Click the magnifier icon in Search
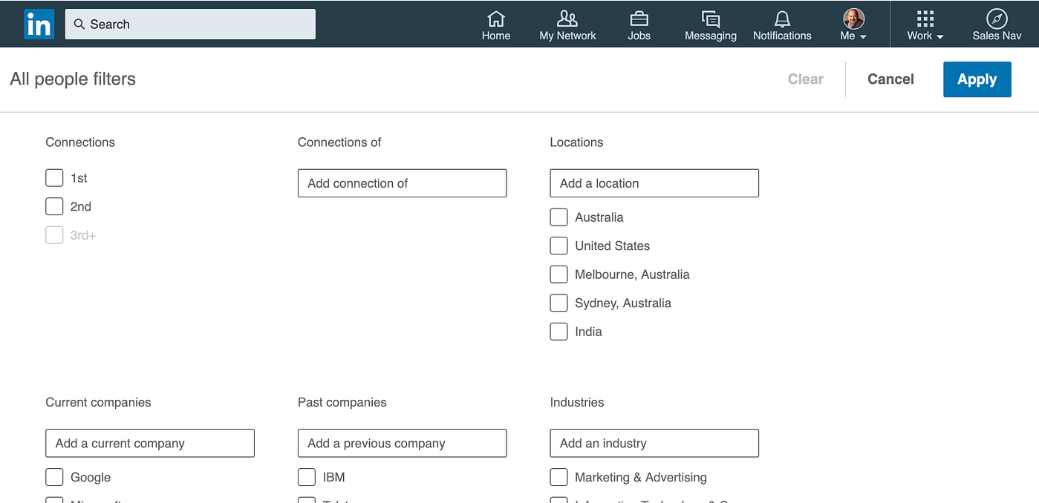The width and height of the screenshot is (1039, 503). [79, 24]
